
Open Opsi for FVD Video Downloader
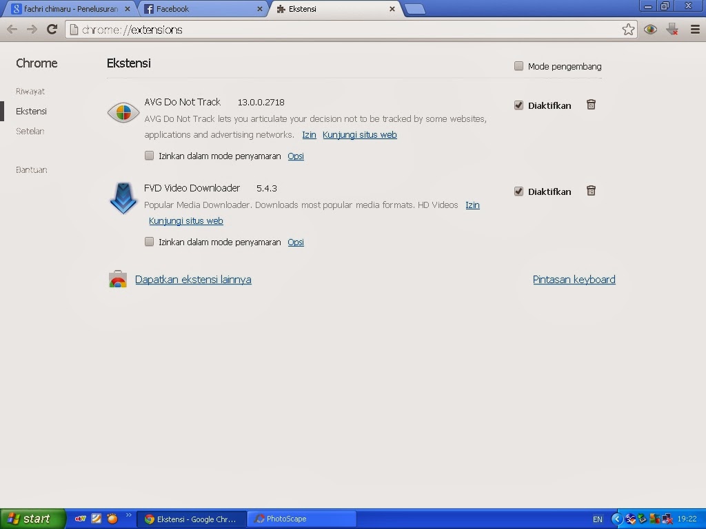(x=296, y=242)
